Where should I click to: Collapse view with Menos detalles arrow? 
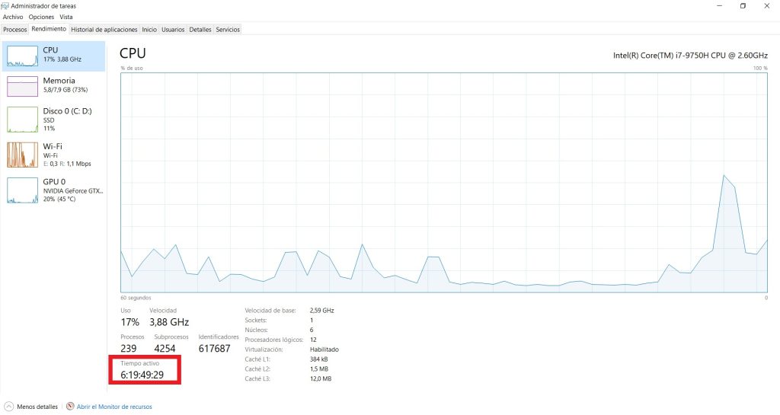click(x=8, y=407)
